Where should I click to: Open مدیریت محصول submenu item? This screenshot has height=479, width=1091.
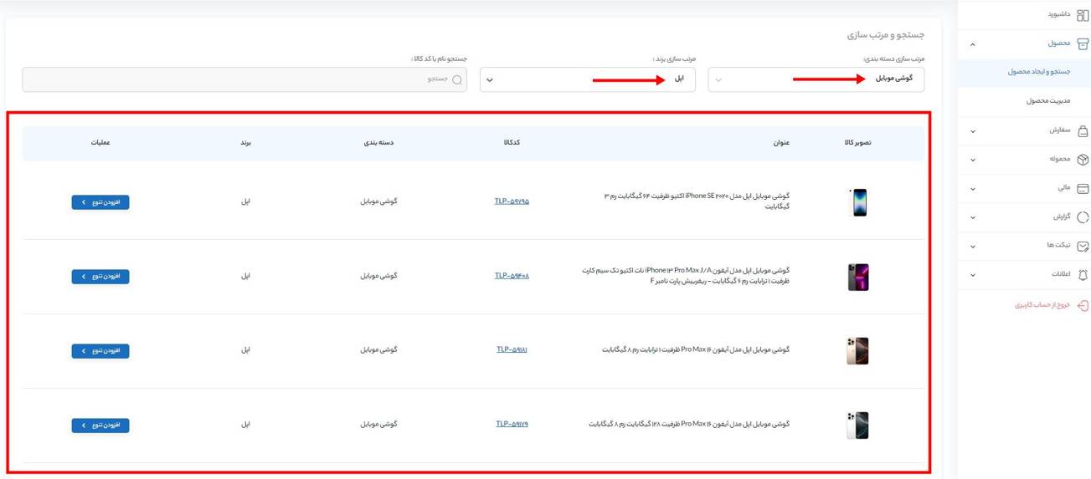(x=1048, y=101)
